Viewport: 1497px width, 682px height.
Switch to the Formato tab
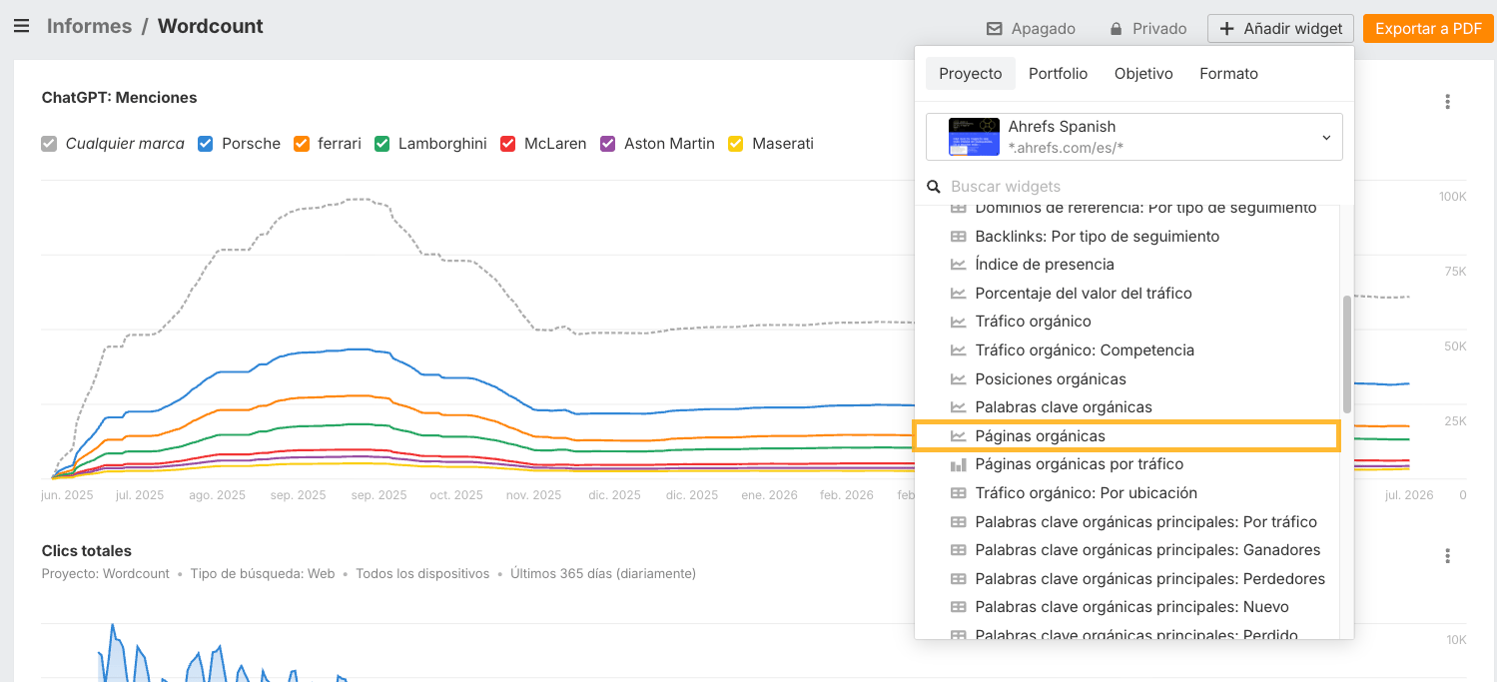[1228, 74]
